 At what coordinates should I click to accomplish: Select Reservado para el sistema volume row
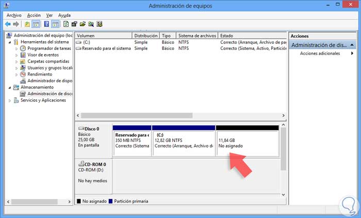180,48
